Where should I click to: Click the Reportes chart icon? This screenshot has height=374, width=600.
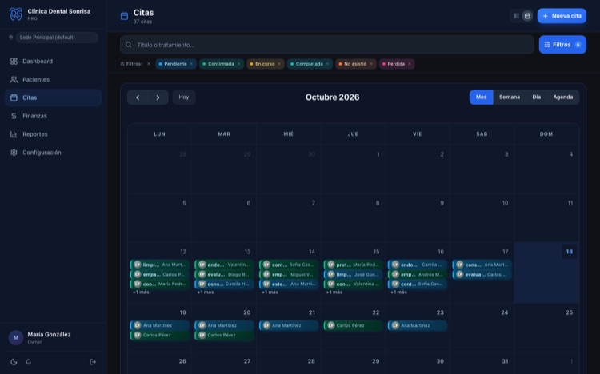coord(14,134)
